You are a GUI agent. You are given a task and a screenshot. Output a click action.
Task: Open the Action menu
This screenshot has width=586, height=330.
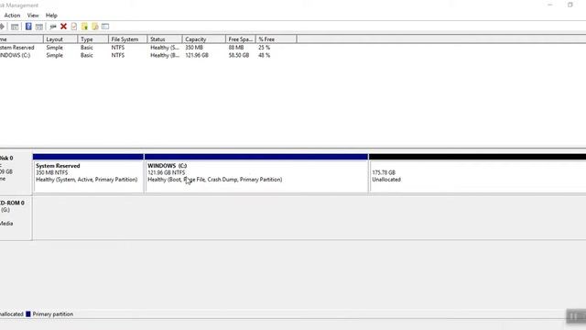click(12, 16)
